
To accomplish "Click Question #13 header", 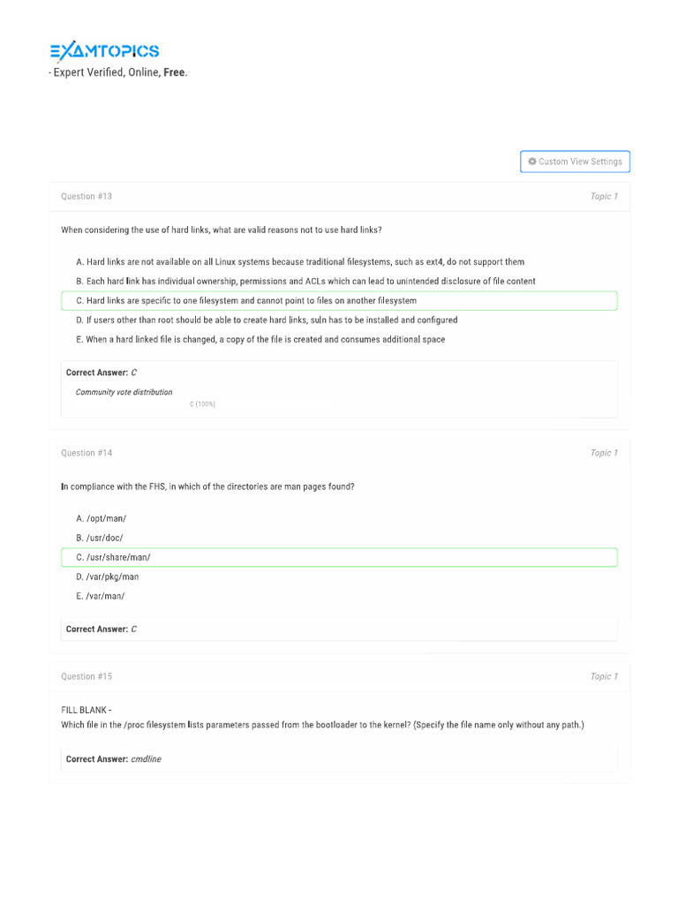I will tap(87, 197).
